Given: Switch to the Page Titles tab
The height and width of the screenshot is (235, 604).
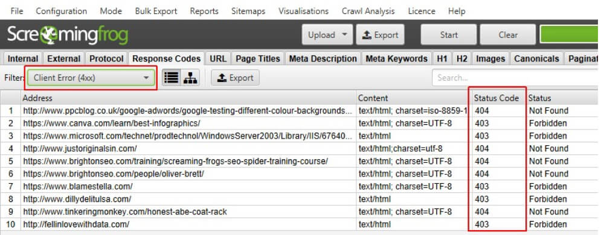Looking at the screenshot, I should click(x=258, y=59).
